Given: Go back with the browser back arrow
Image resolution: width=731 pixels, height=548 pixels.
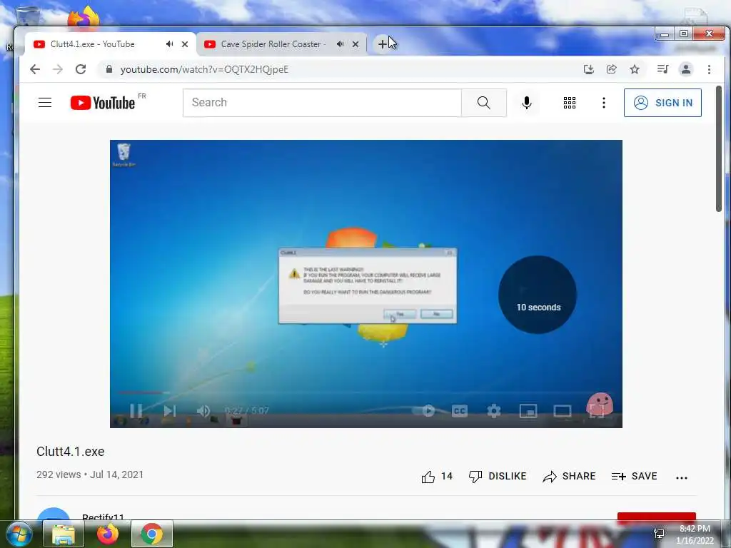Looking at the screenshot, I should pos(35,69).
